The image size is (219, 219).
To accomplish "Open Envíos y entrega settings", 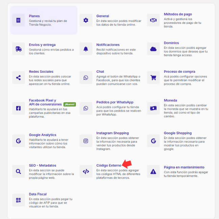I will pos(42,45).
